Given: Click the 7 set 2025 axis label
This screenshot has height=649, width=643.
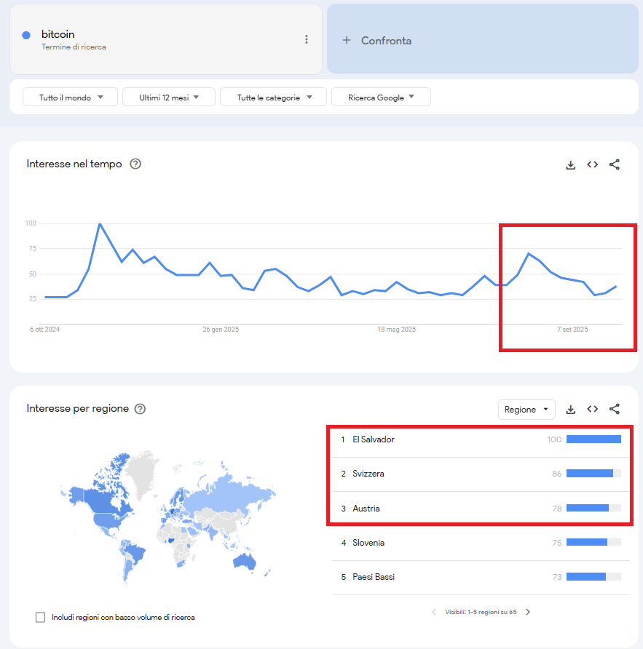Looking at the screenshot, I should tap(572, 330).
